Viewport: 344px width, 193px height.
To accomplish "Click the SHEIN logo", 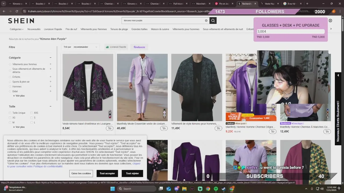I will 21,21.
